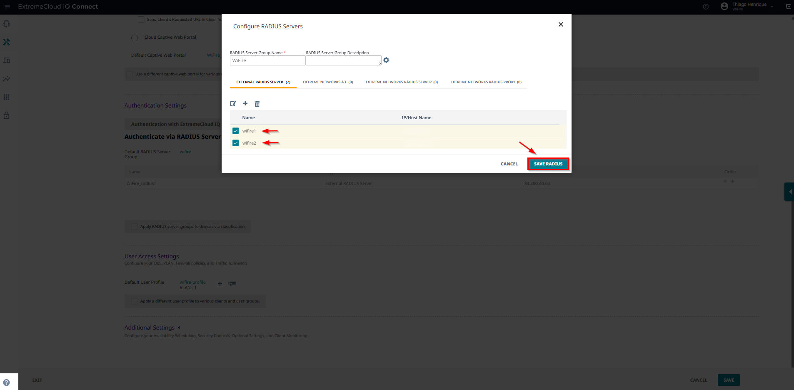Click the page Cancel button at bottom

699,380
